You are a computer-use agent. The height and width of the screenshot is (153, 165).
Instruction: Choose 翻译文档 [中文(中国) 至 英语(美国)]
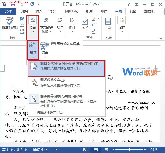66,68
